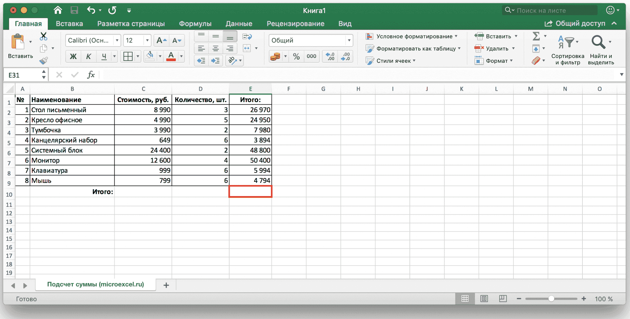Toggle italic formatting (К)
This screenshot has height=319, width=630.
pyautogui.click(x=89, y=56)
